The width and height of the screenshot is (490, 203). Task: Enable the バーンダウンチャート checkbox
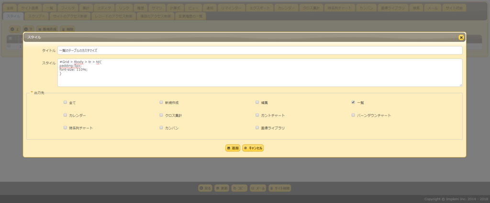tap(353, 115)
